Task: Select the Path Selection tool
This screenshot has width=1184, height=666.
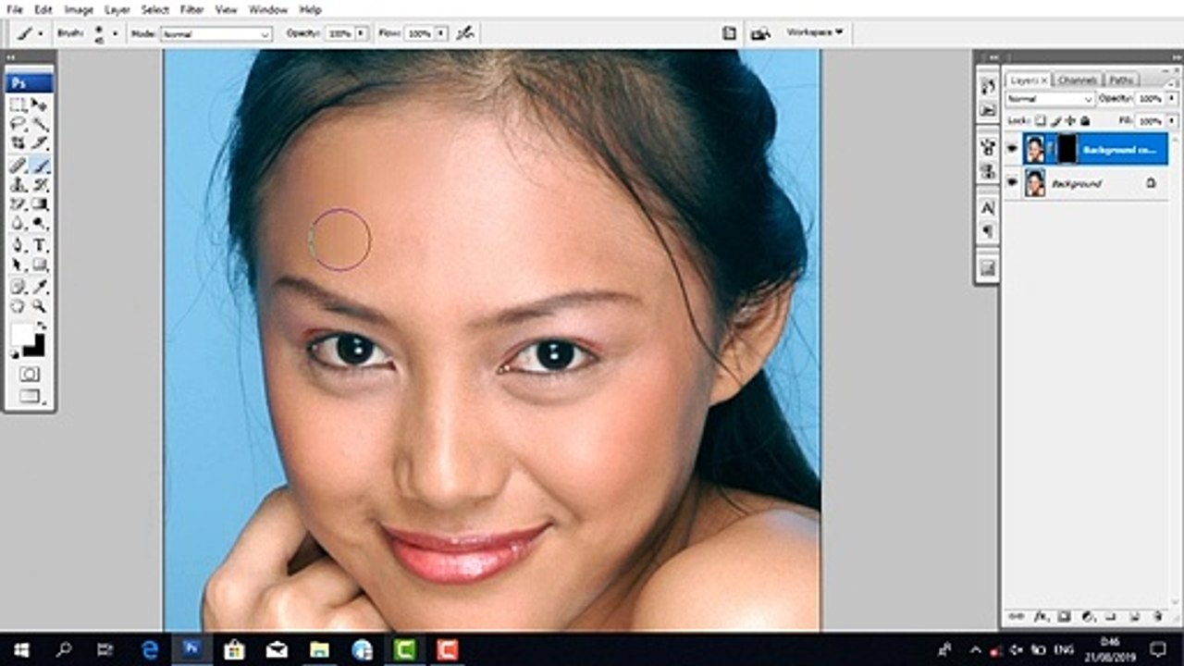Action: pos(18,265)
